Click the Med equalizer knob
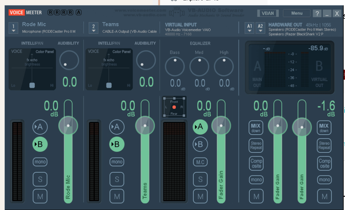The height and width of the screenshot is (210, 345). [199, 67]
